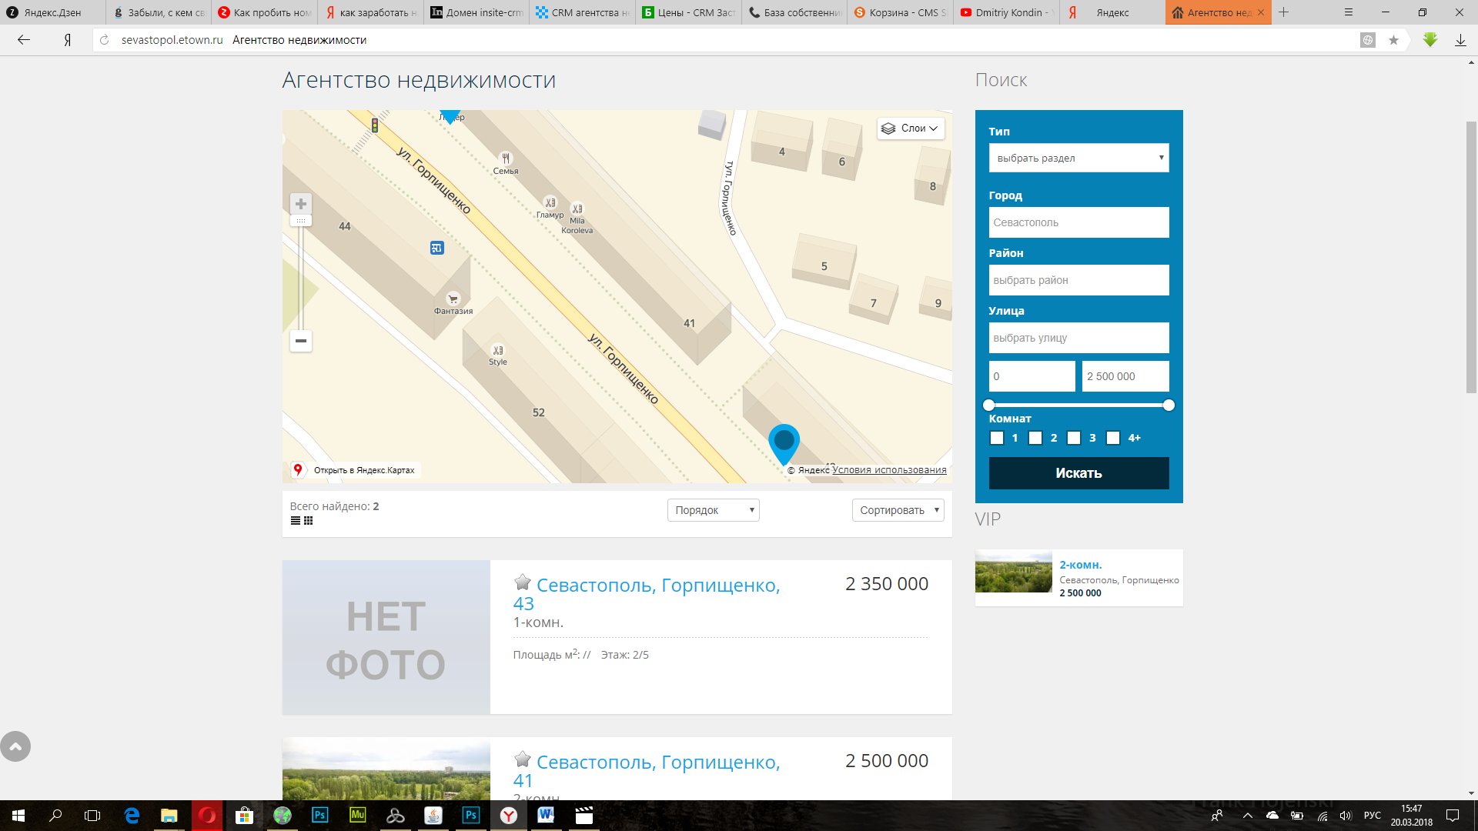Bookmark page with star icon
1478x831 pixels.
(1393, 40)
